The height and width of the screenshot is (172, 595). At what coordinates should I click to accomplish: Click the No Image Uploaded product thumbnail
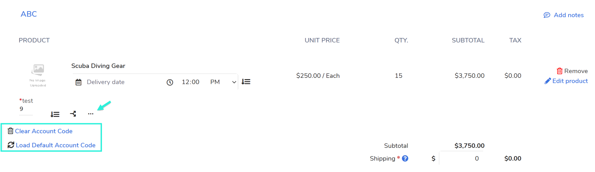pyautogui.click(x=38, y=75)
